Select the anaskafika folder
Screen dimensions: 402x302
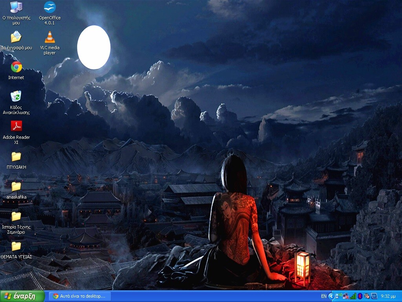(x=16, y=190)
